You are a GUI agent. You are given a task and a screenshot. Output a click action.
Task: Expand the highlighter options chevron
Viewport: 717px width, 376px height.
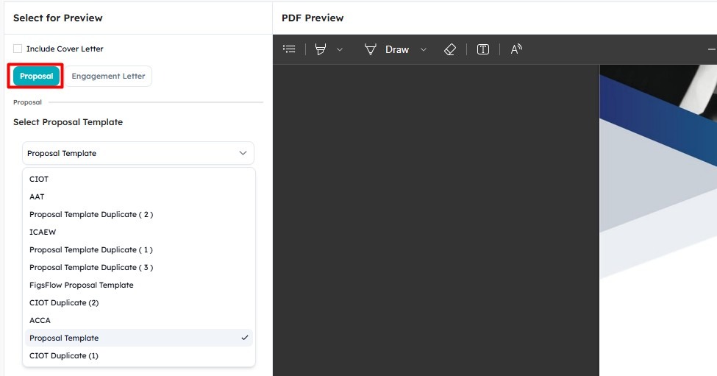(339, 49)
